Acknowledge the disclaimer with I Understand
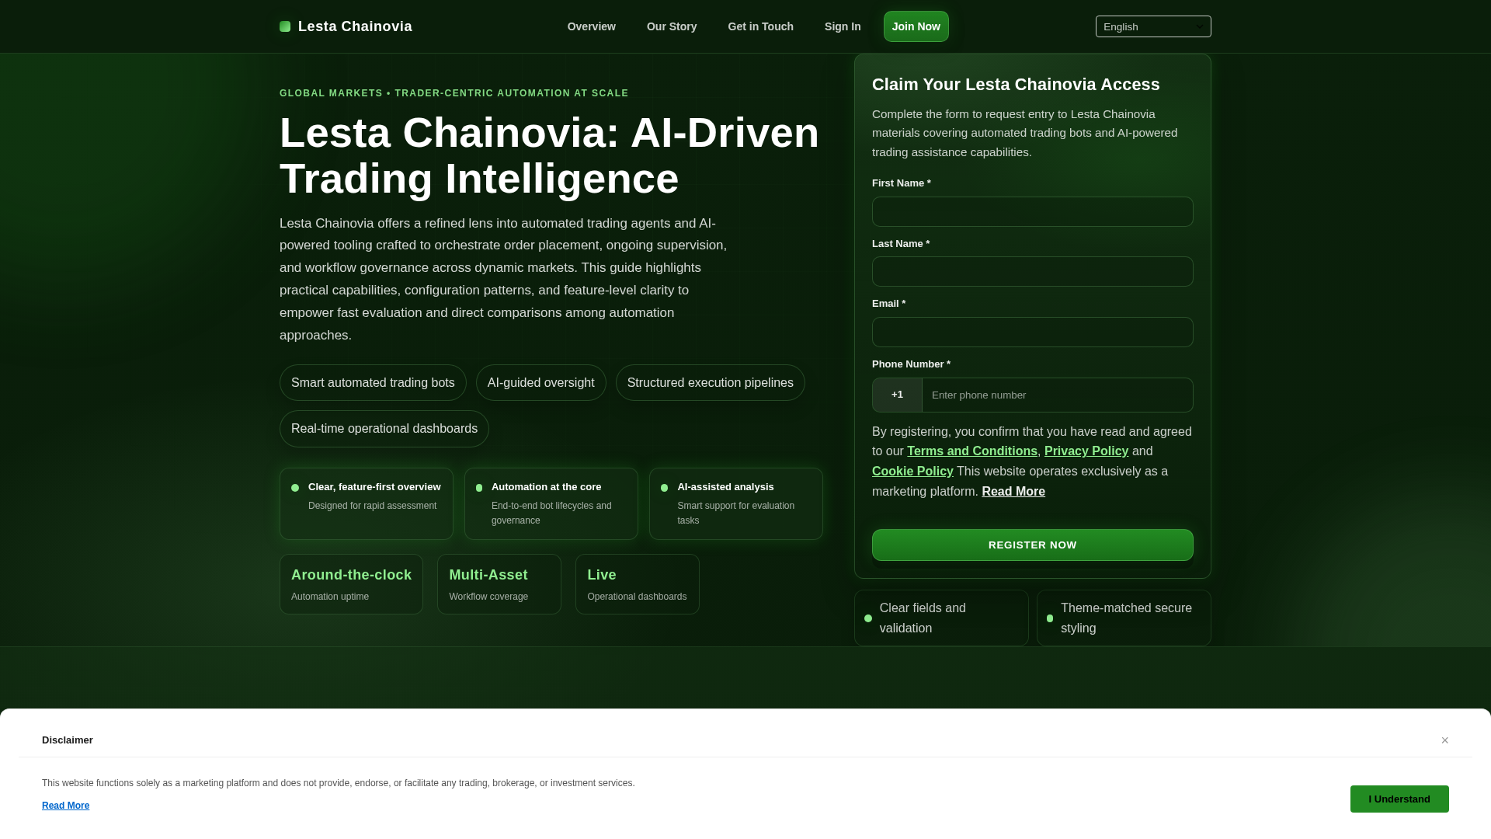The height and width of the screenshot is (839, 1491). [x=1399, y=799]
